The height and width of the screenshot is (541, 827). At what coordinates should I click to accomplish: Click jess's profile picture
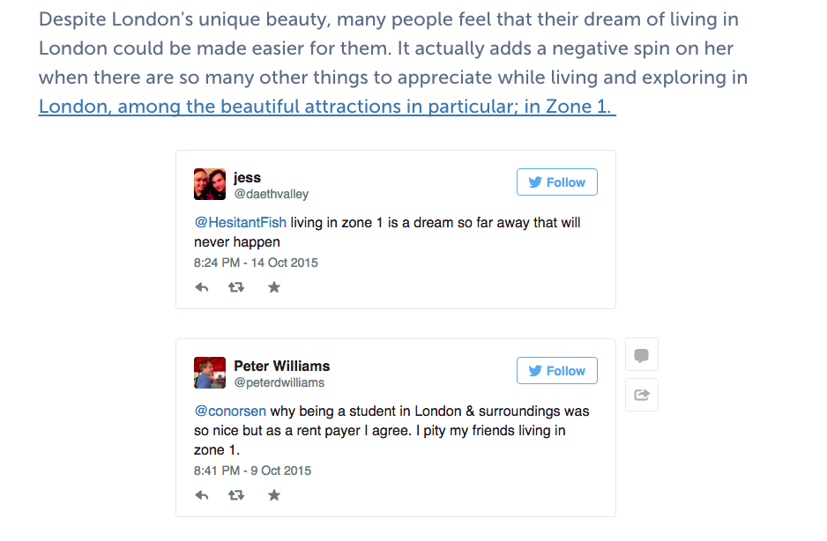(x=210, y=184)
